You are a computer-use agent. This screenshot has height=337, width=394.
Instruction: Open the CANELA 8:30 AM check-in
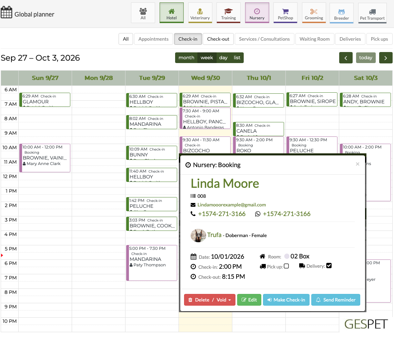[259, 129]
